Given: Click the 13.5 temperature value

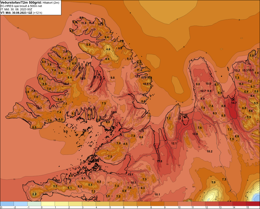Looking at the screenshot, I should click(251, 70).
